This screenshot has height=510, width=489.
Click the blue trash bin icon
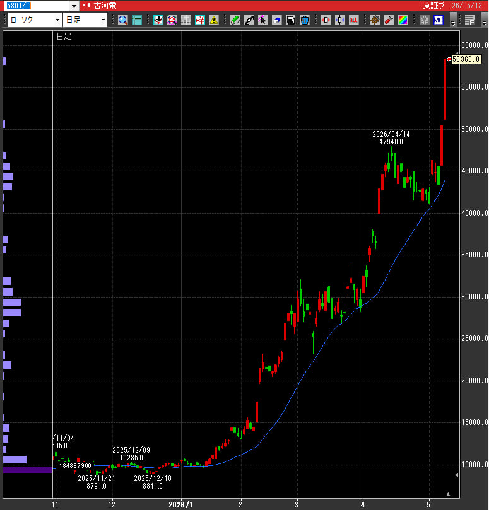(304, 20)
